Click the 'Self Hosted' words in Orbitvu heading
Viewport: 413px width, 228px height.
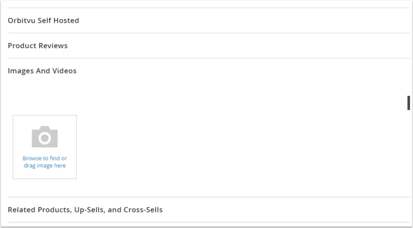58,21
